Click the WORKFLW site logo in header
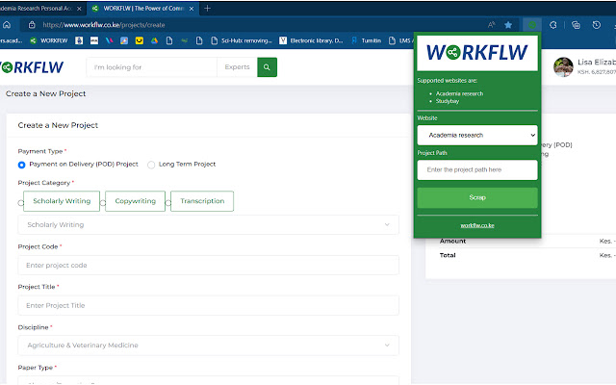This screenshot has height=385, width=616. (x=32, y=67)
